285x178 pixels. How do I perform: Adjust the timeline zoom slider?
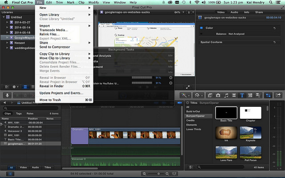pyautogui.click(x=159, y=174)
